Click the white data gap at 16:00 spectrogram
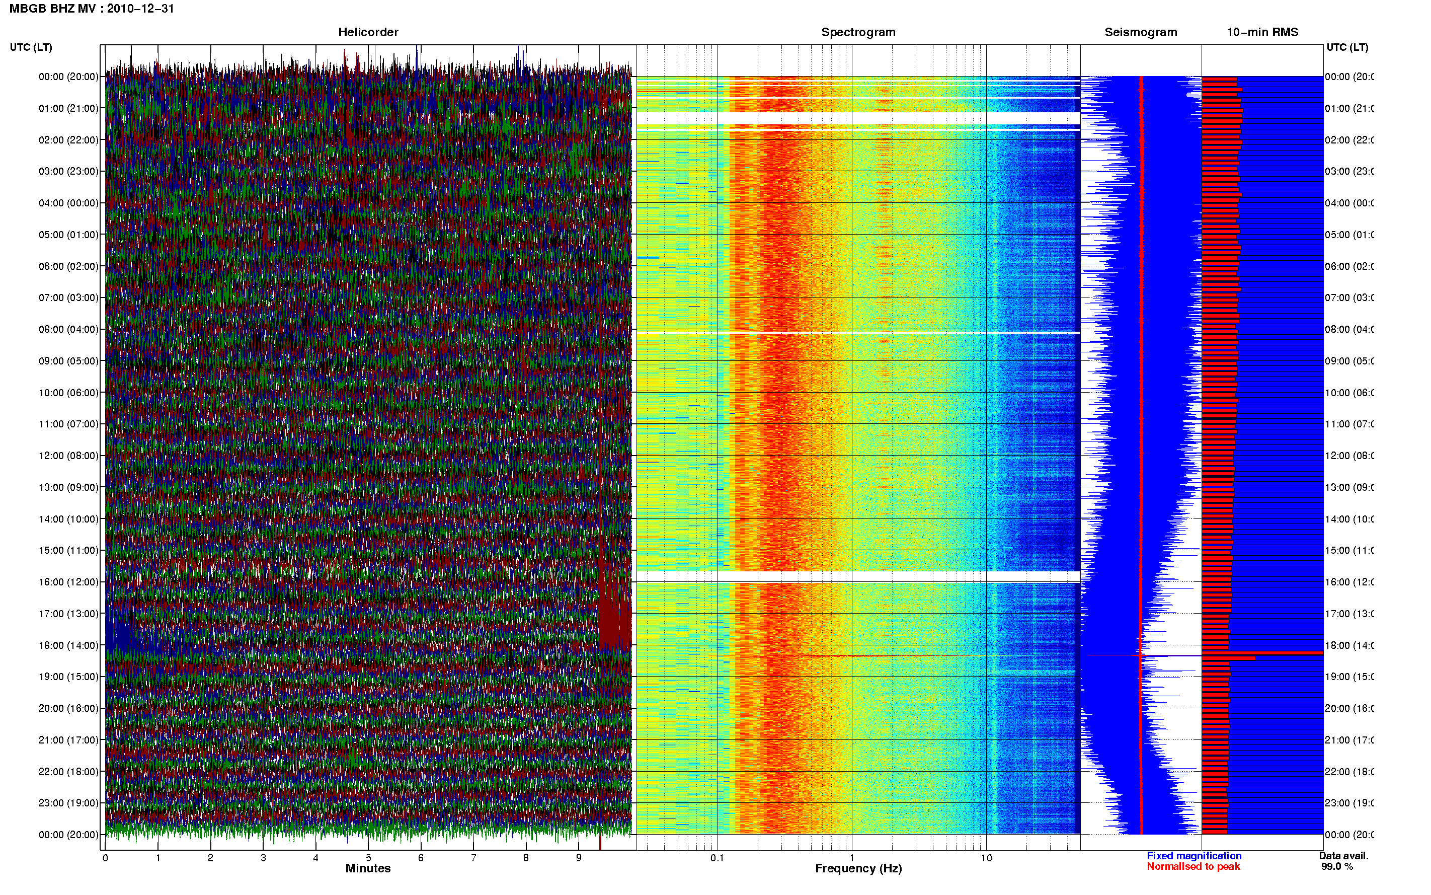Image resolution: width=1431 pixels, height=895 pixels. tap(858, 576)
